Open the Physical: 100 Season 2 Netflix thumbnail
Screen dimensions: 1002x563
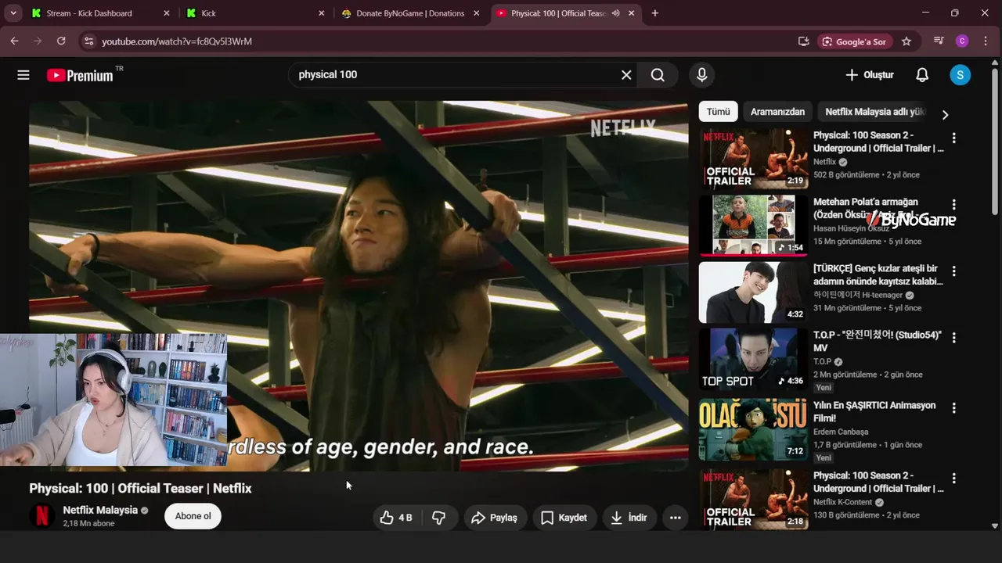coord(753,159)
